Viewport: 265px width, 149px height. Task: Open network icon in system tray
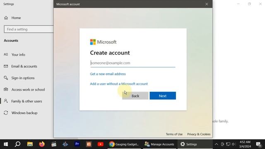coord(228,144)
